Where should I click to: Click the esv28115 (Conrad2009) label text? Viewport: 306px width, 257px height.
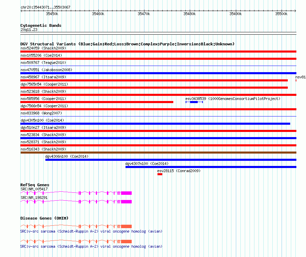tap(179, 171)
